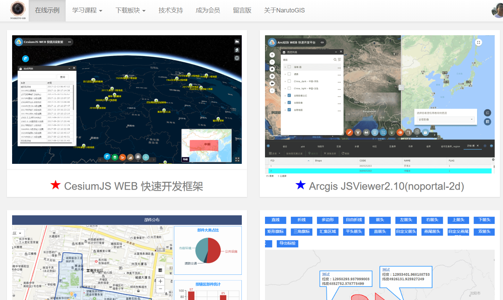Zoom in on the ArcGIS map preview
This screenshot has width=503, height=300.
click(x=272, y=55)
